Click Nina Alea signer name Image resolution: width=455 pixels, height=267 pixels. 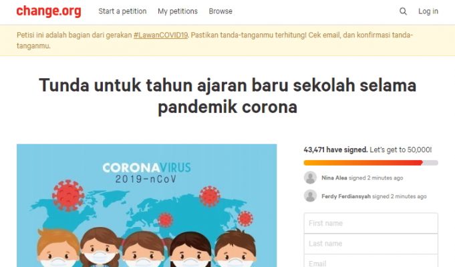click(334, 178)
